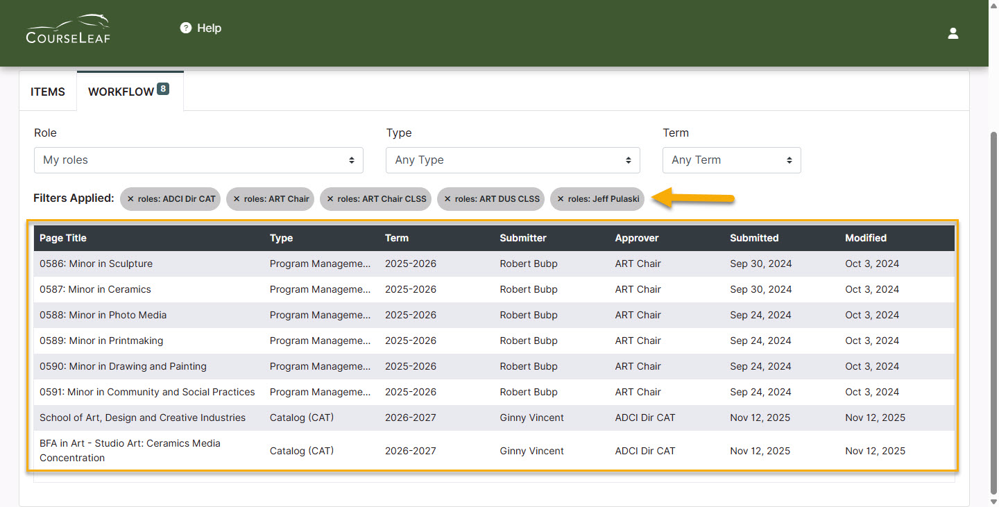Click the CourseLeaf logo

point(67,29)
